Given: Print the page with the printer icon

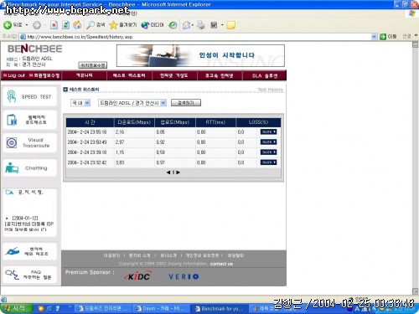Looking at the screenshot, I should [x=200, y=25].
